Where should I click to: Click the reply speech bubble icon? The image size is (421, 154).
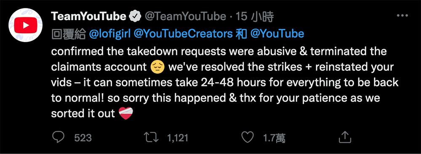pyautogui.click(x=58, y=138)
